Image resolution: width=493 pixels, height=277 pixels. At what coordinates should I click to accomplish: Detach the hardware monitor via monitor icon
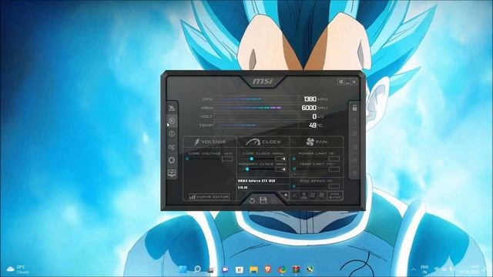(x=171, y=173)
